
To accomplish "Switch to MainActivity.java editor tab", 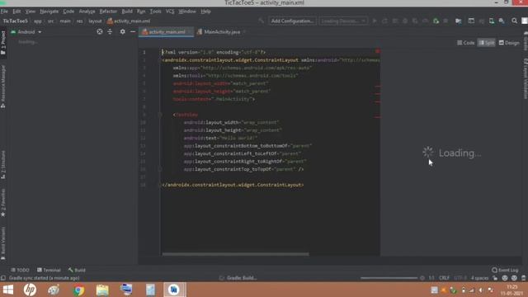I will coord(222,32).
